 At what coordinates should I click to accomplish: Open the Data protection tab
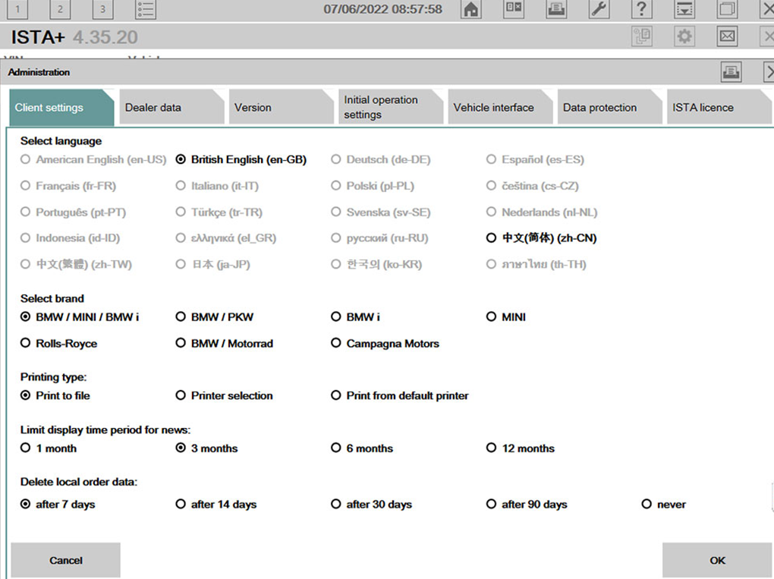point(610,107)
